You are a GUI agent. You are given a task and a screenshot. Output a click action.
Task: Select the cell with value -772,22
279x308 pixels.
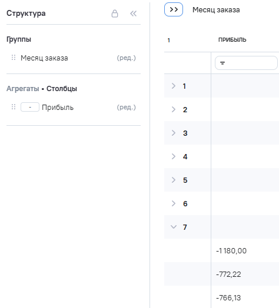click(245, 274)
